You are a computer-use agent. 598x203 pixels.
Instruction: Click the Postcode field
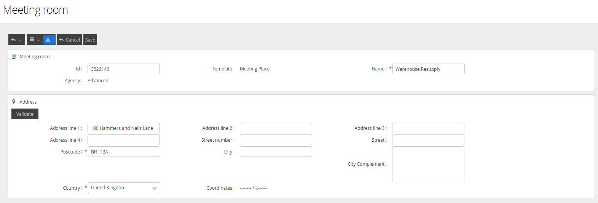point(124,152)
